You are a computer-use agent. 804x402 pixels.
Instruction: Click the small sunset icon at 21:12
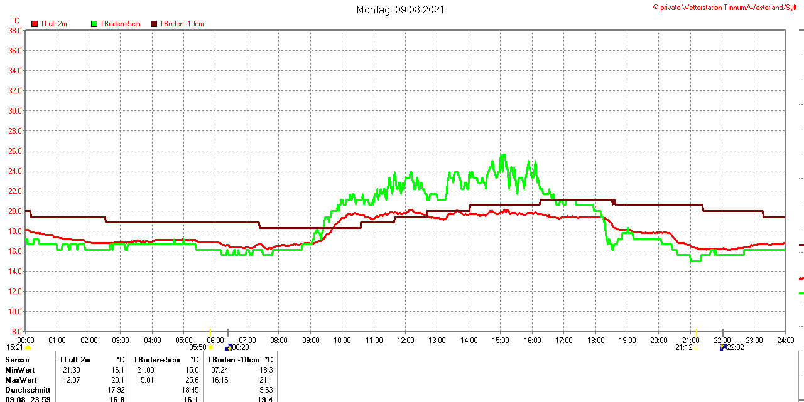(x=696, y=347)
